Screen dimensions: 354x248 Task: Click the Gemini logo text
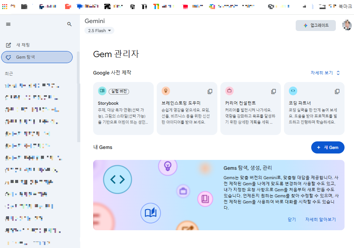(95, 21)
